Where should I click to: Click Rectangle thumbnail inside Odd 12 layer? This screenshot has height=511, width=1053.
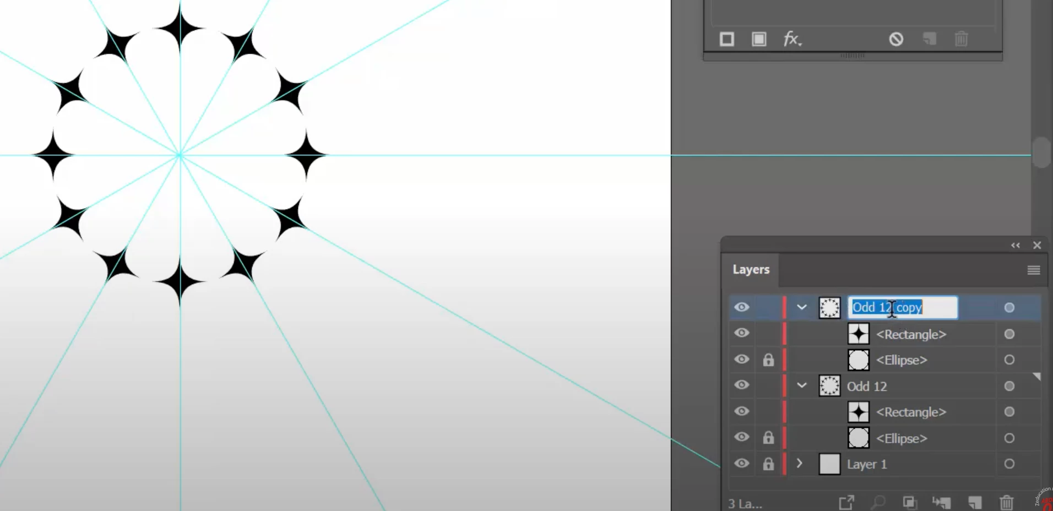coord(859,412)
